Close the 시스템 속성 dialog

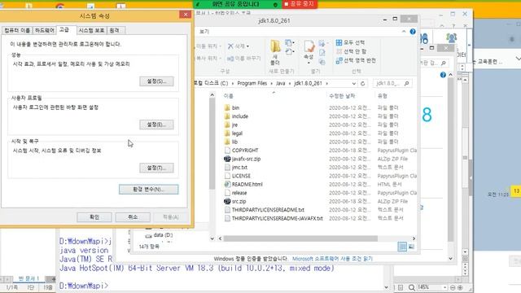(x=185, y=15)
